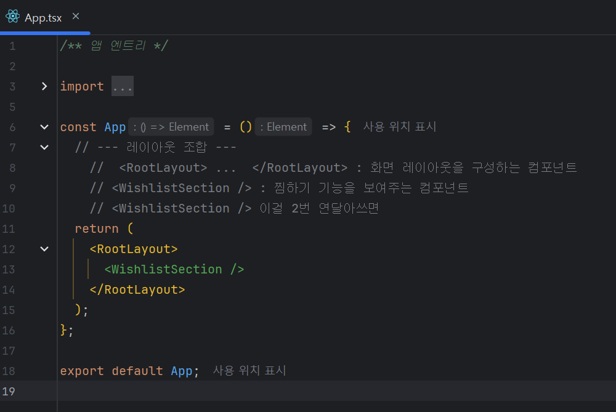Click the return keyword on line 11
616x412 pixels.
[x=97, y=228]
